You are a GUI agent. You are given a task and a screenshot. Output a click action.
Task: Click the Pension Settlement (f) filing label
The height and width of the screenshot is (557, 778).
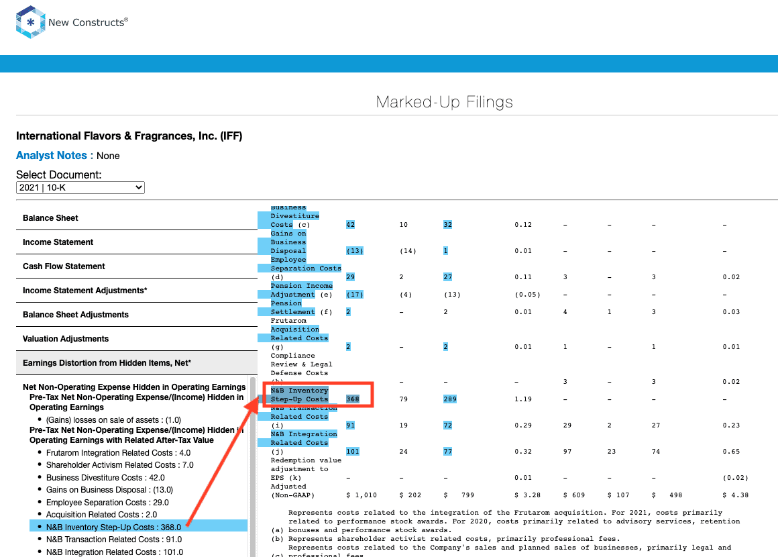pyautogui.click(x=301, y=308)
